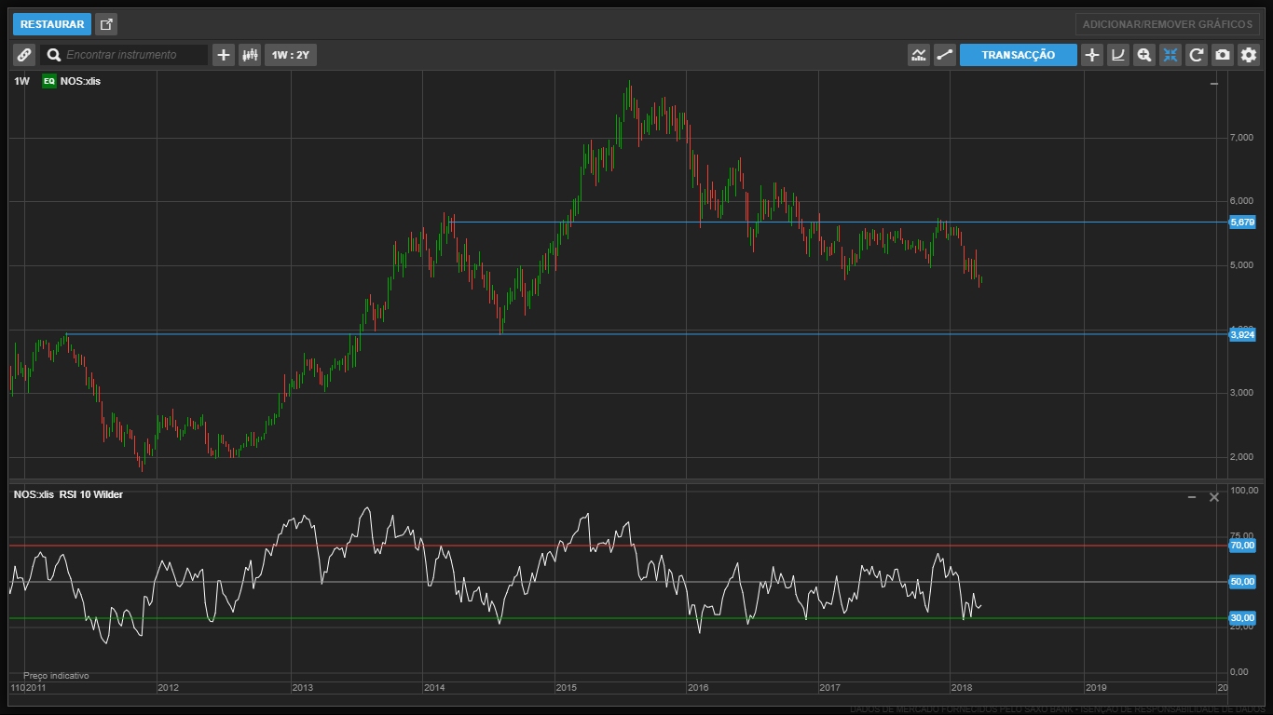Viewport: 1273px width, 715px height.
Task: Remove the RSI indicator panel with X
Action: pos(1214,497)
